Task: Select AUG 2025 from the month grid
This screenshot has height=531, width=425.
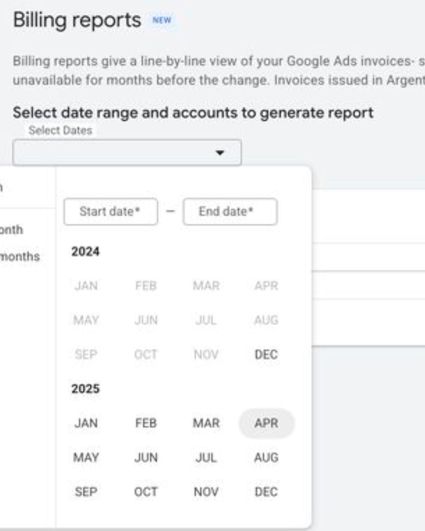Action: click(x=266, y=457)
